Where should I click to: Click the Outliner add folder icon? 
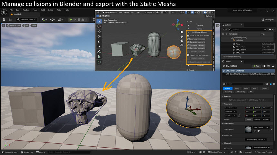(270, 30)
